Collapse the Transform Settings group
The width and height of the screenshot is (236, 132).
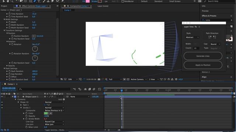point(4,30)
